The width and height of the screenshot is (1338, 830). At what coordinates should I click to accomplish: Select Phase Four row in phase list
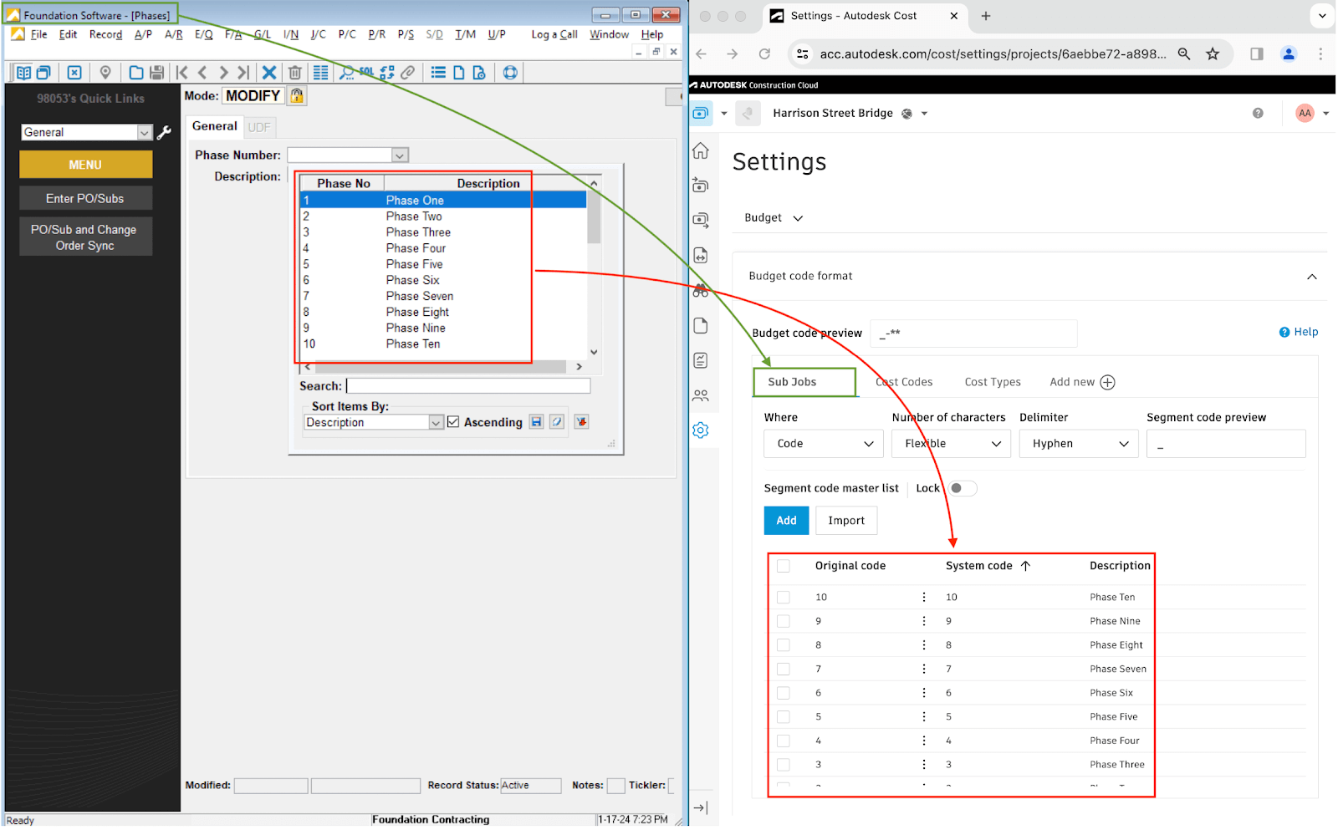pos(443,248)
